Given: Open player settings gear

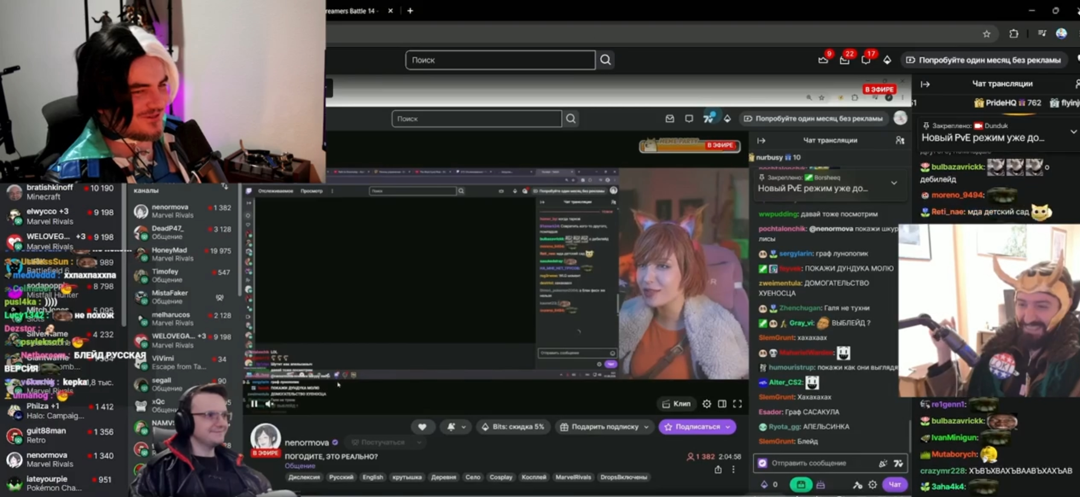Looking at the screenshot, I should click(x=707, y=404).
